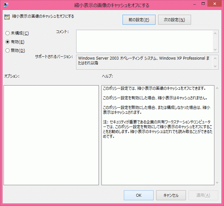Go to 前の設定(P) previous setting
224x206 pixels.
point(139,20)
